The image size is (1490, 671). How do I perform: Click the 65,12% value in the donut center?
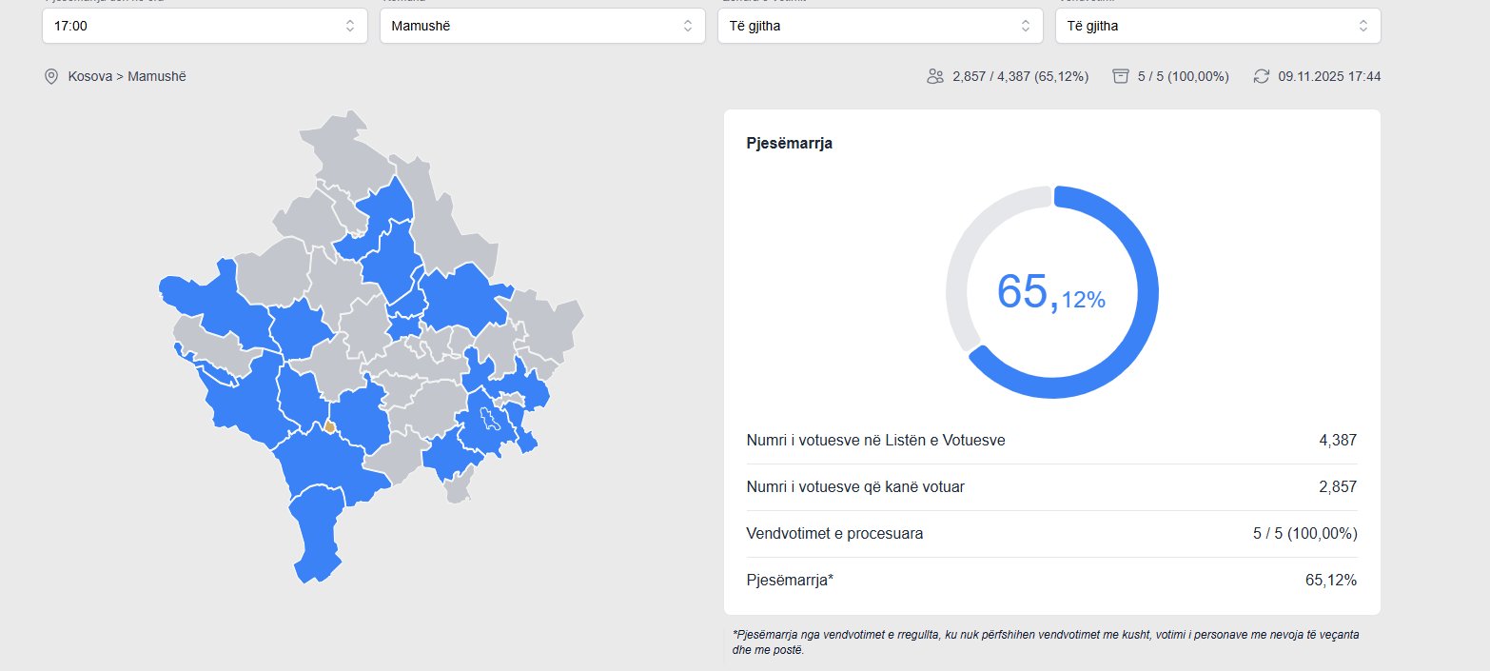[1051, 292]
